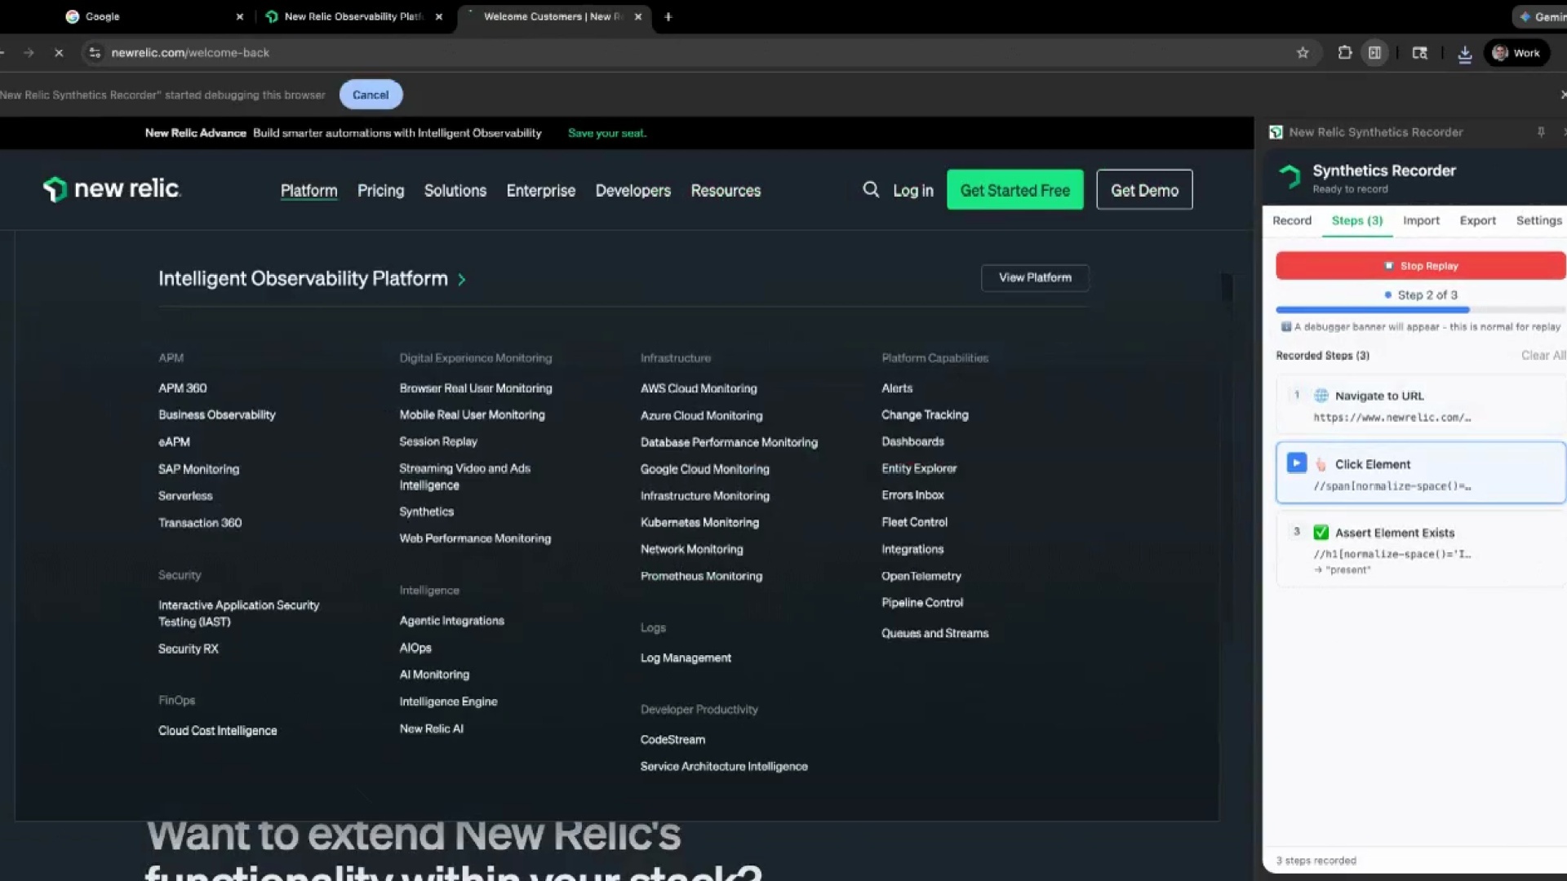This screenshot has height=881, width=1567.
Task: Click the Get Started Free button
Action: tap(1014, 190)
